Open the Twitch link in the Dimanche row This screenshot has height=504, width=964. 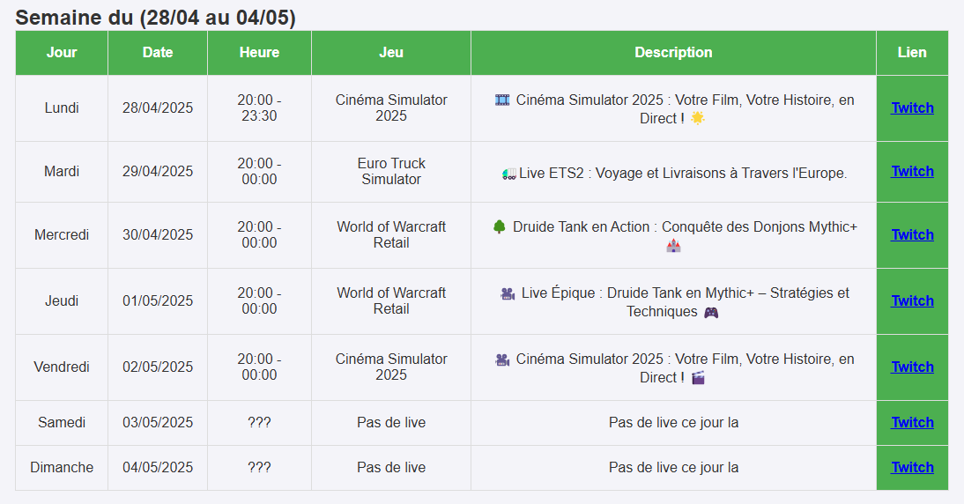pos(912,467)
